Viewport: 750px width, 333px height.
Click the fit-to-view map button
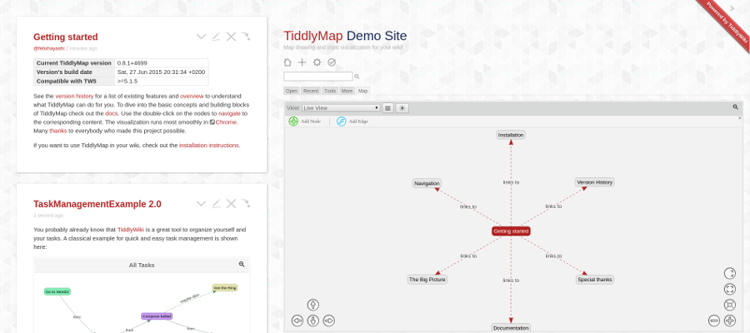tap(730, 305)
